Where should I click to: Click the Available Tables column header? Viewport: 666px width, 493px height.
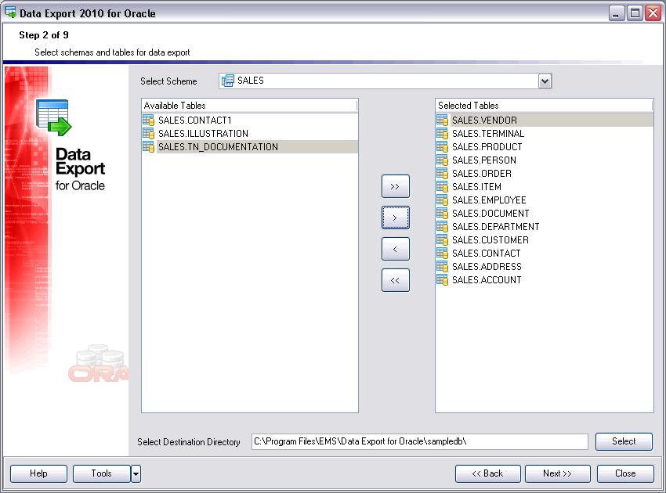tap(250, 106)
